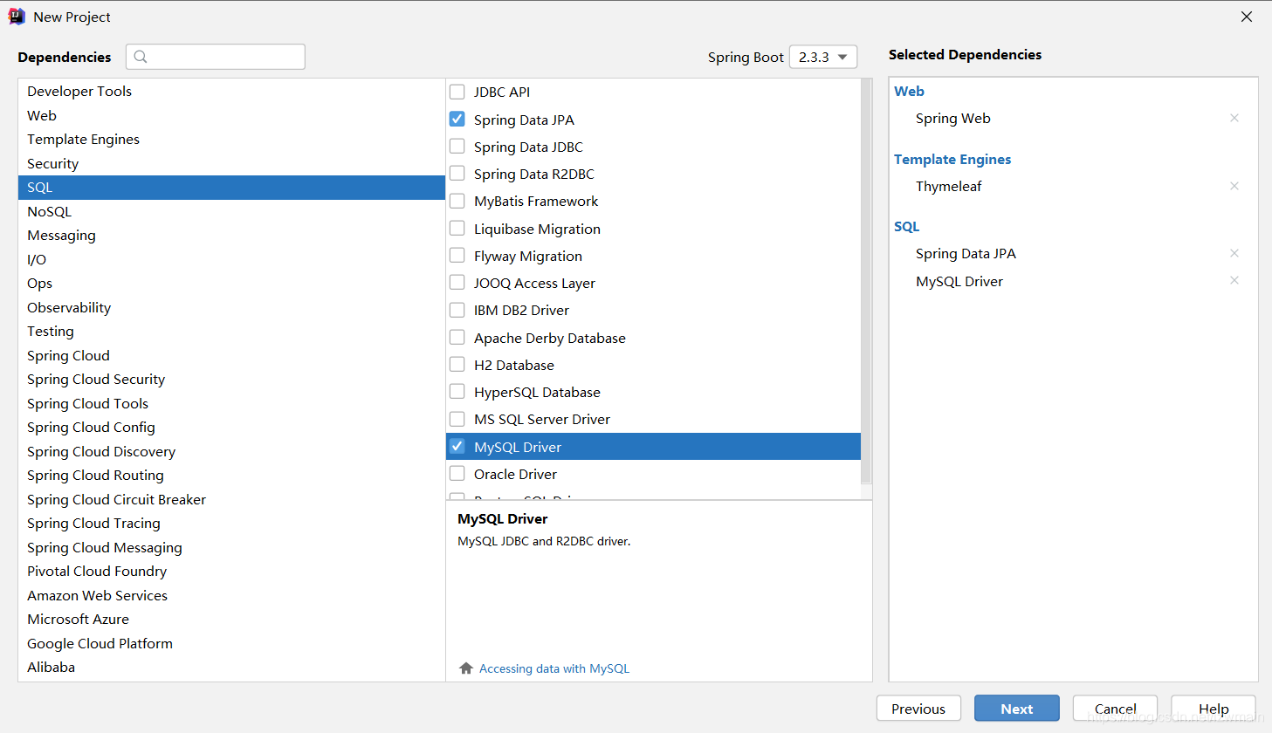Select Web category
The height and width of the screenshot is (733, 1272).
[x=231, y=115]
